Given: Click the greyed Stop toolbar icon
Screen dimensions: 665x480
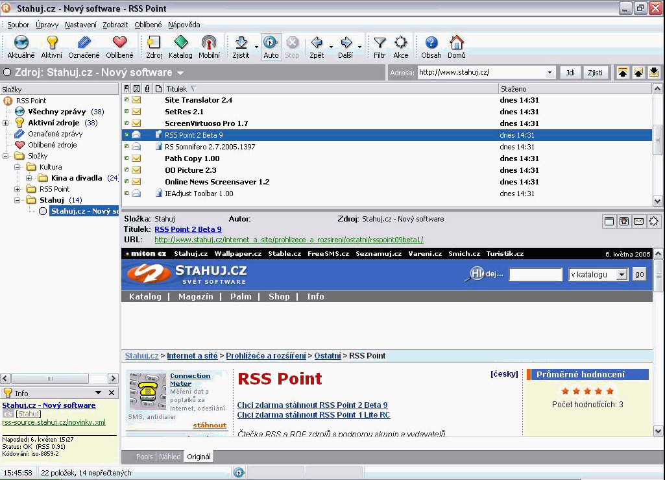Looking at the screenshot, I should pos(292,42).
